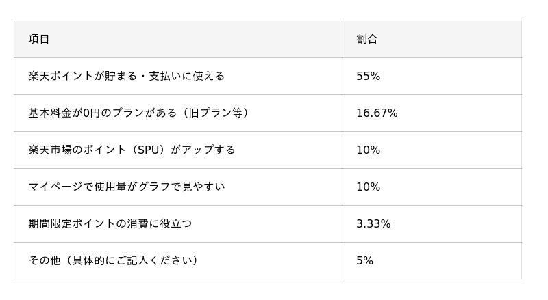Screen dimensions: 548x300
Task: Select the マイページで使用量がグラフで見やすい cell
Action: coord(127,187)
